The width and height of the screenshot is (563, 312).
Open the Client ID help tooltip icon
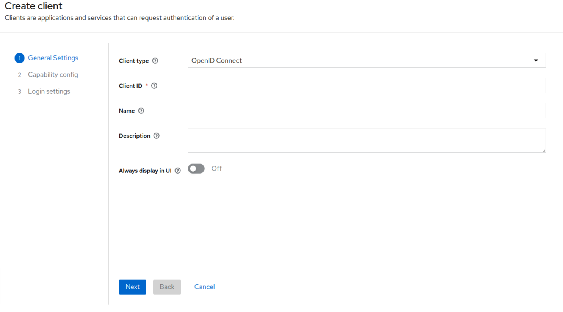(x=154, y=86)
